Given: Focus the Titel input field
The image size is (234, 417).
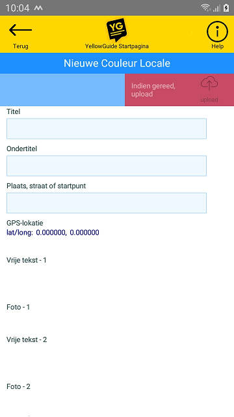Looking at the screenshot, I should (x=107, y=129).
